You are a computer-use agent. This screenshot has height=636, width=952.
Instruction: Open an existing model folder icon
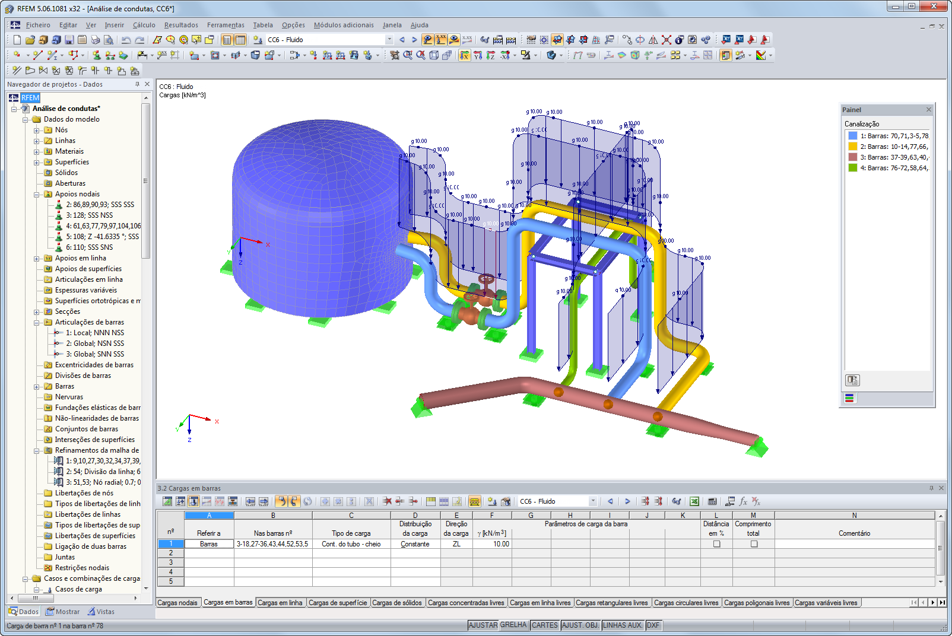(30, 40)
